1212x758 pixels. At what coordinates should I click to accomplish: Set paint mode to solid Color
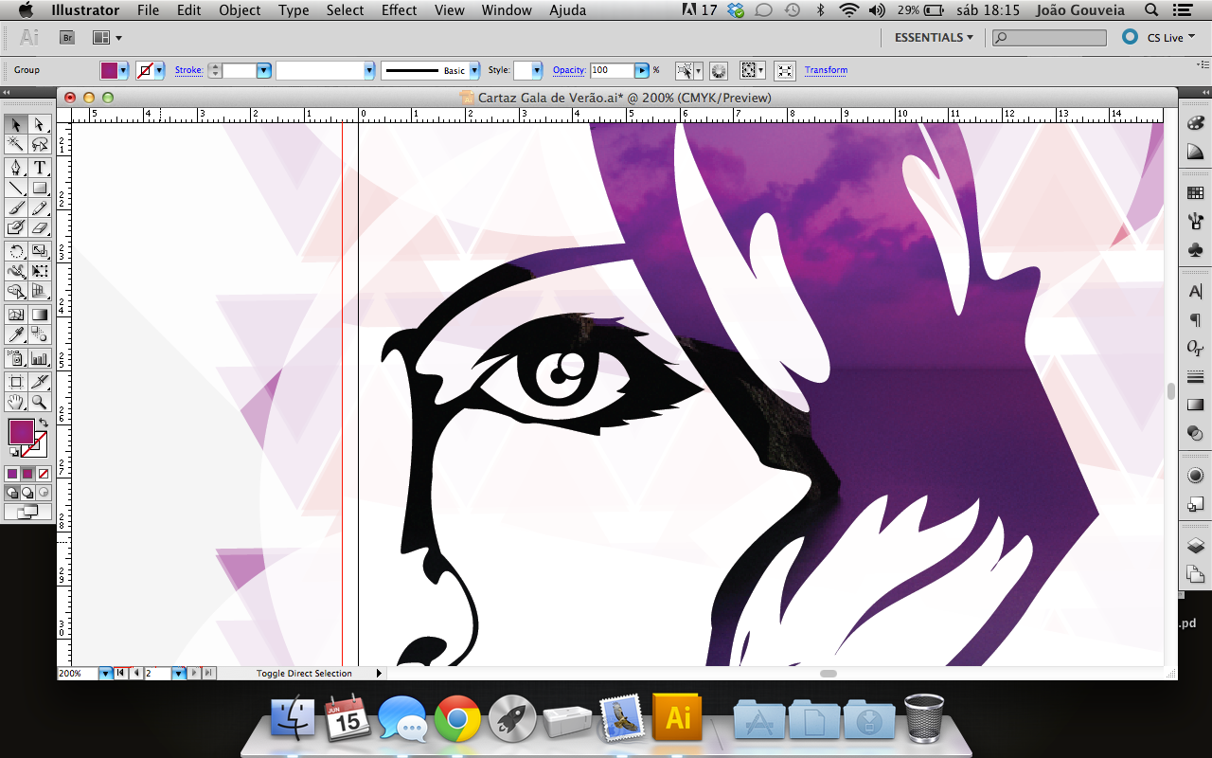click(x=12, y=473)
